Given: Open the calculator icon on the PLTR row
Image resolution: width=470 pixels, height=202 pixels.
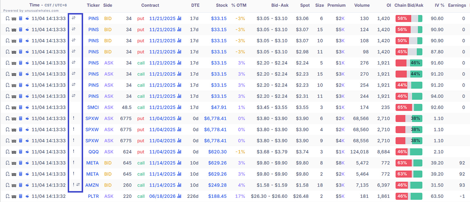Looking at the screenshot, I should click(20, 196).
